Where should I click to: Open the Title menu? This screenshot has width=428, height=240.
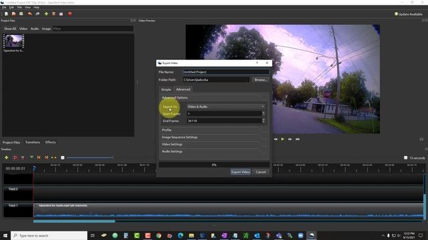[x=19, y=7]
